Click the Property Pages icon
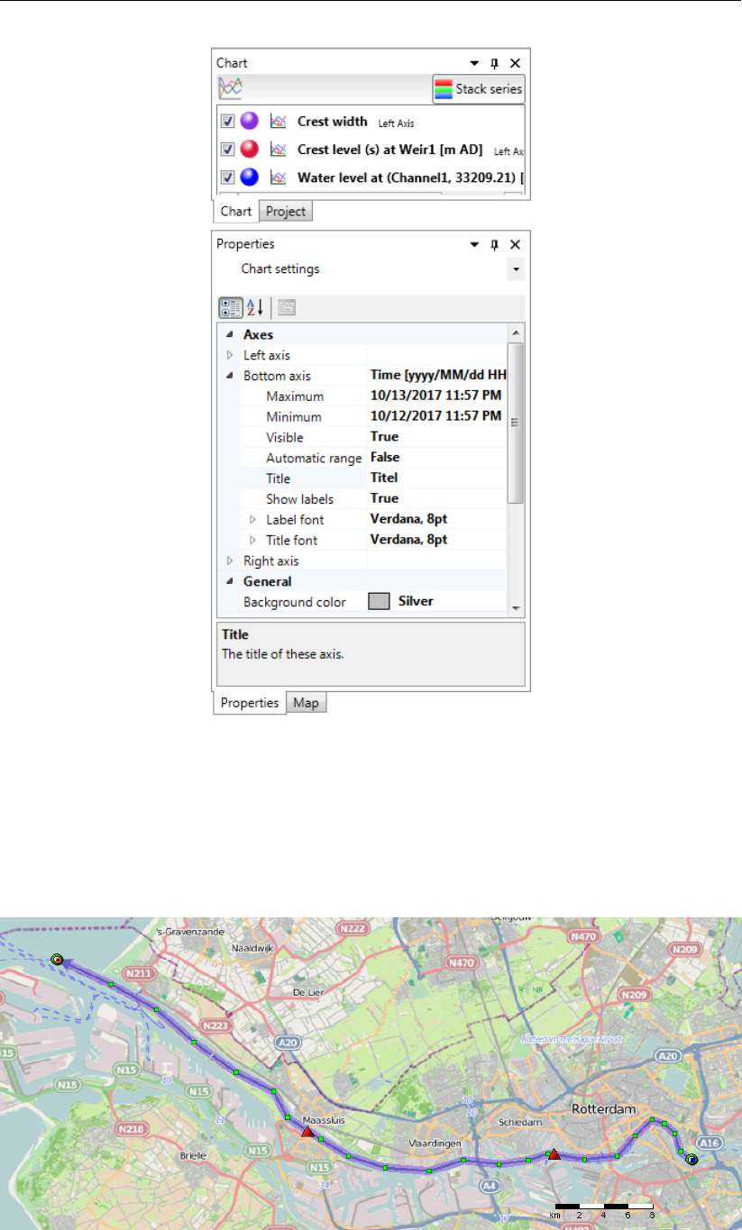The width and height of the screenshot is (742, 1230). pyautogui.click(x=286, y=307)
